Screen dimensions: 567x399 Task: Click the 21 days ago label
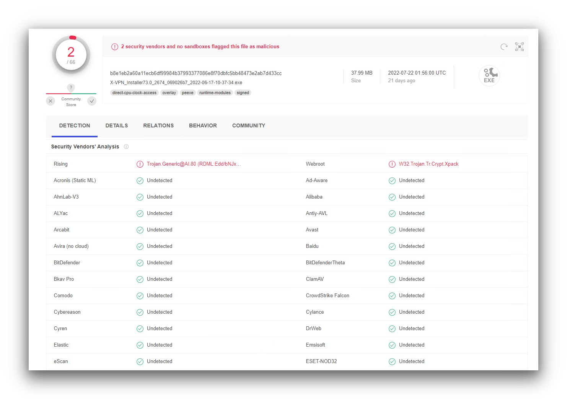click(401, 80)
